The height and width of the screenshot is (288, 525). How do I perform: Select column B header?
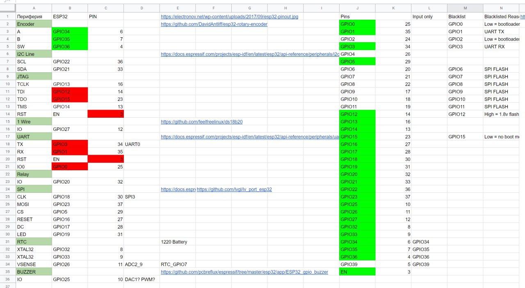[70, 8]
